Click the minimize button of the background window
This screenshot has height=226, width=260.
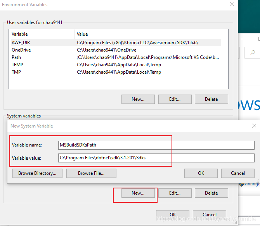pos(243,39)
